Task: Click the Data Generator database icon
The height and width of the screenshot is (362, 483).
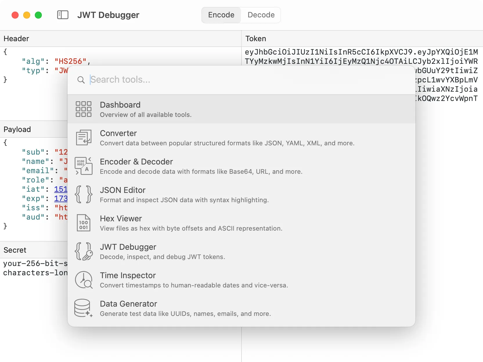Action: pos(83,308)
